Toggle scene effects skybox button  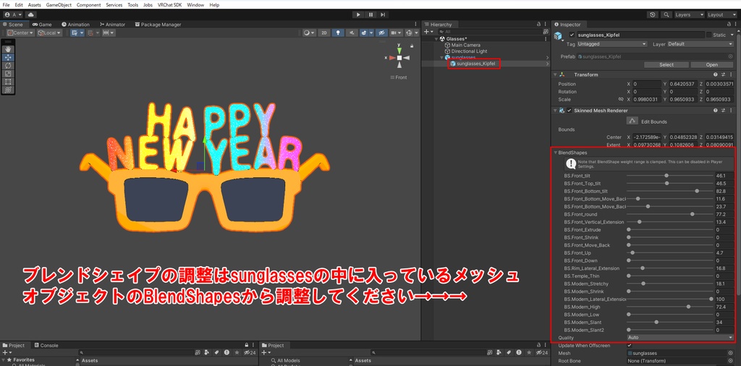click(x=365, y=33)
